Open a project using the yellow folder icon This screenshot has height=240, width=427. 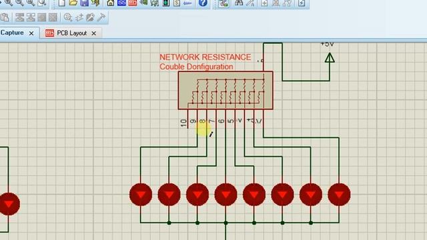point(73,3)
